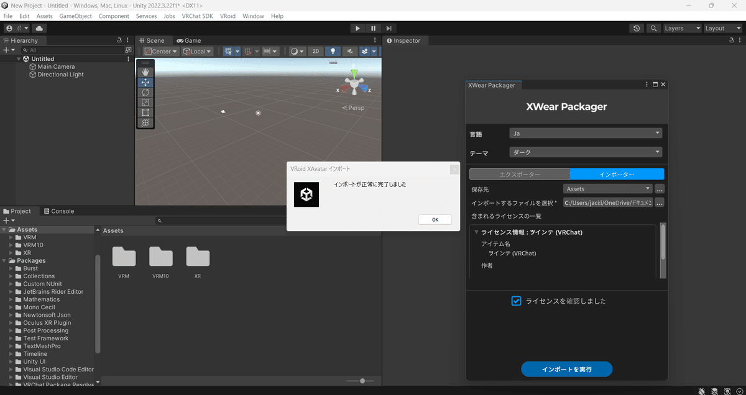Collapse the Packages folder in Project
746x395 pixels.
click(x=5, y=261)
